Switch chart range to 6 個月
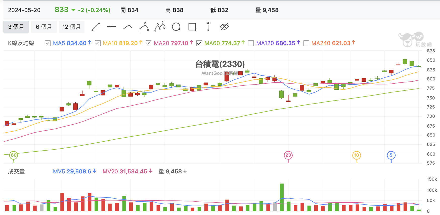The height and width of the screenshot is (215, 440). coord(44,27)
